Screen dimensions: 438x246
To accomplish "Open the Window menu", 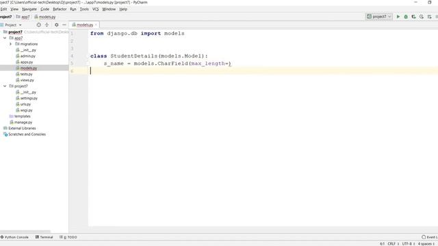I will 109,9.
